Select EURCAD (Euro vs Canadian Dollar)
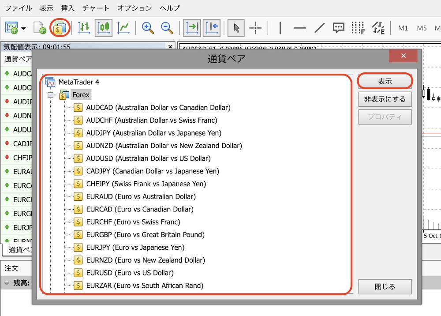 [x=134, y=209]
